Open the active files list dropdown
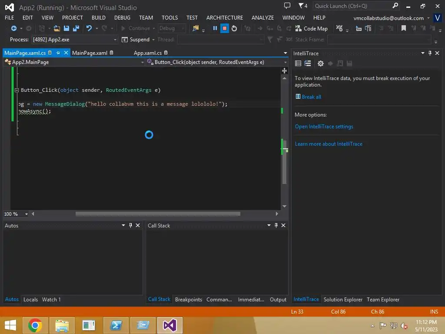Viewport: 445px width, 334px height. tap(285, 53)
